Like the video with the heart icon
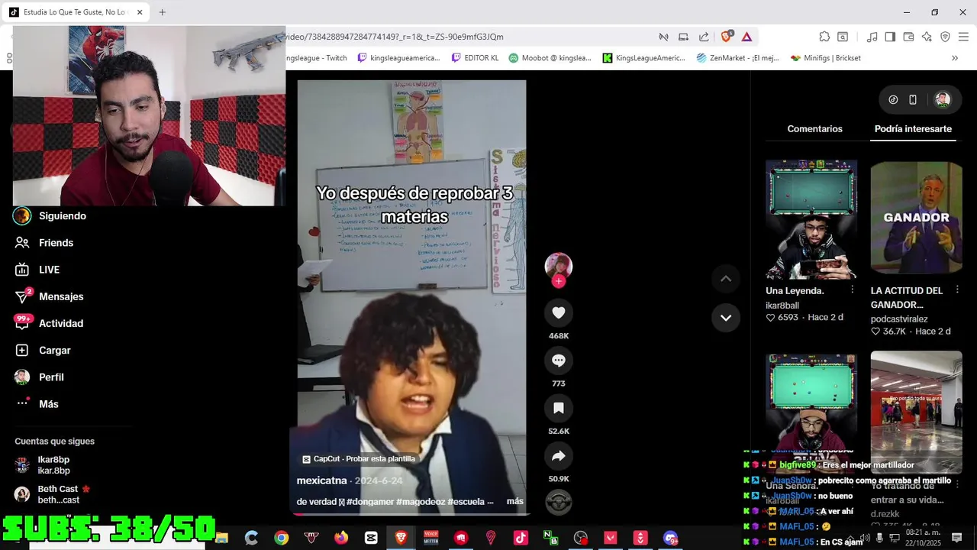977x550 pixels. click(559, 312)
